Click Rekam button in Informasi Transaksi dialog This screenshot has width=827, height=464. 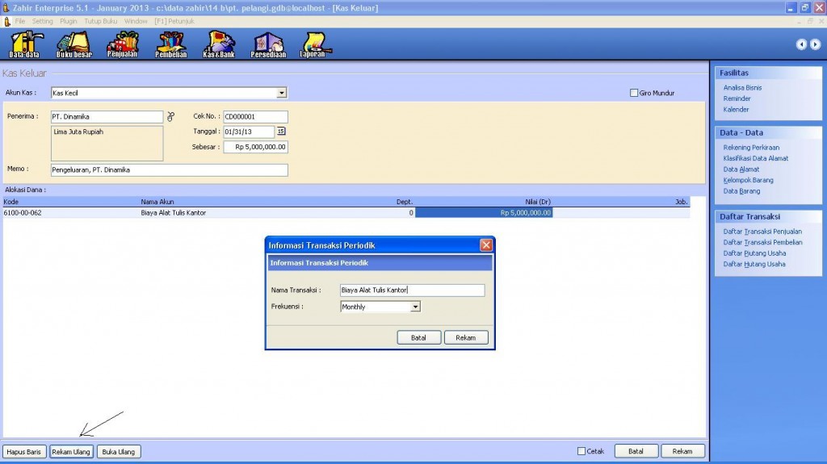click(466, 337)
